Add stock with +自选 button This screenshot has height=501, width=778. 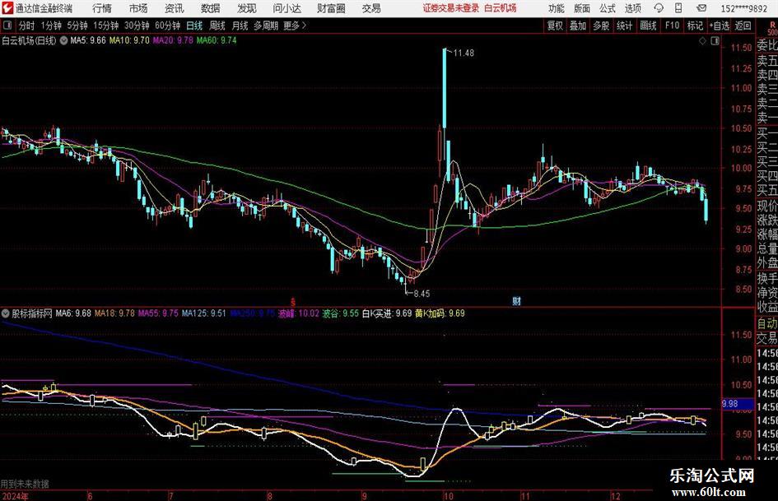pyautogui.click(x=720, y=26)
